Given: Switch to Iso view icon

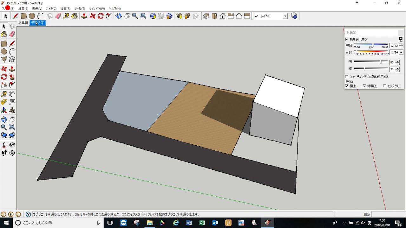Looking at the screenshot, I should pos(206,16).
